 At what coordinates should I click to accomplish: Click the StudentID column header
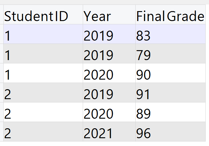click(x=36, y=17)
